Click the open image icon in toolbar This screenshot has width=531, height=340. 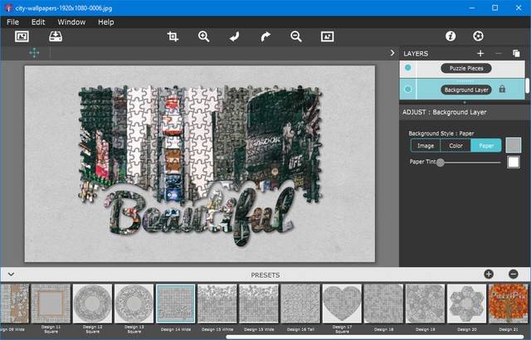click(x=22, y=36)
